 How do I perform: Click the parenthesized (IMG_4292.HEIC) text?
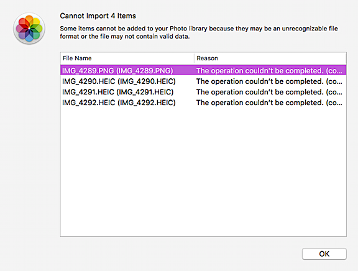tap(147, 103)
